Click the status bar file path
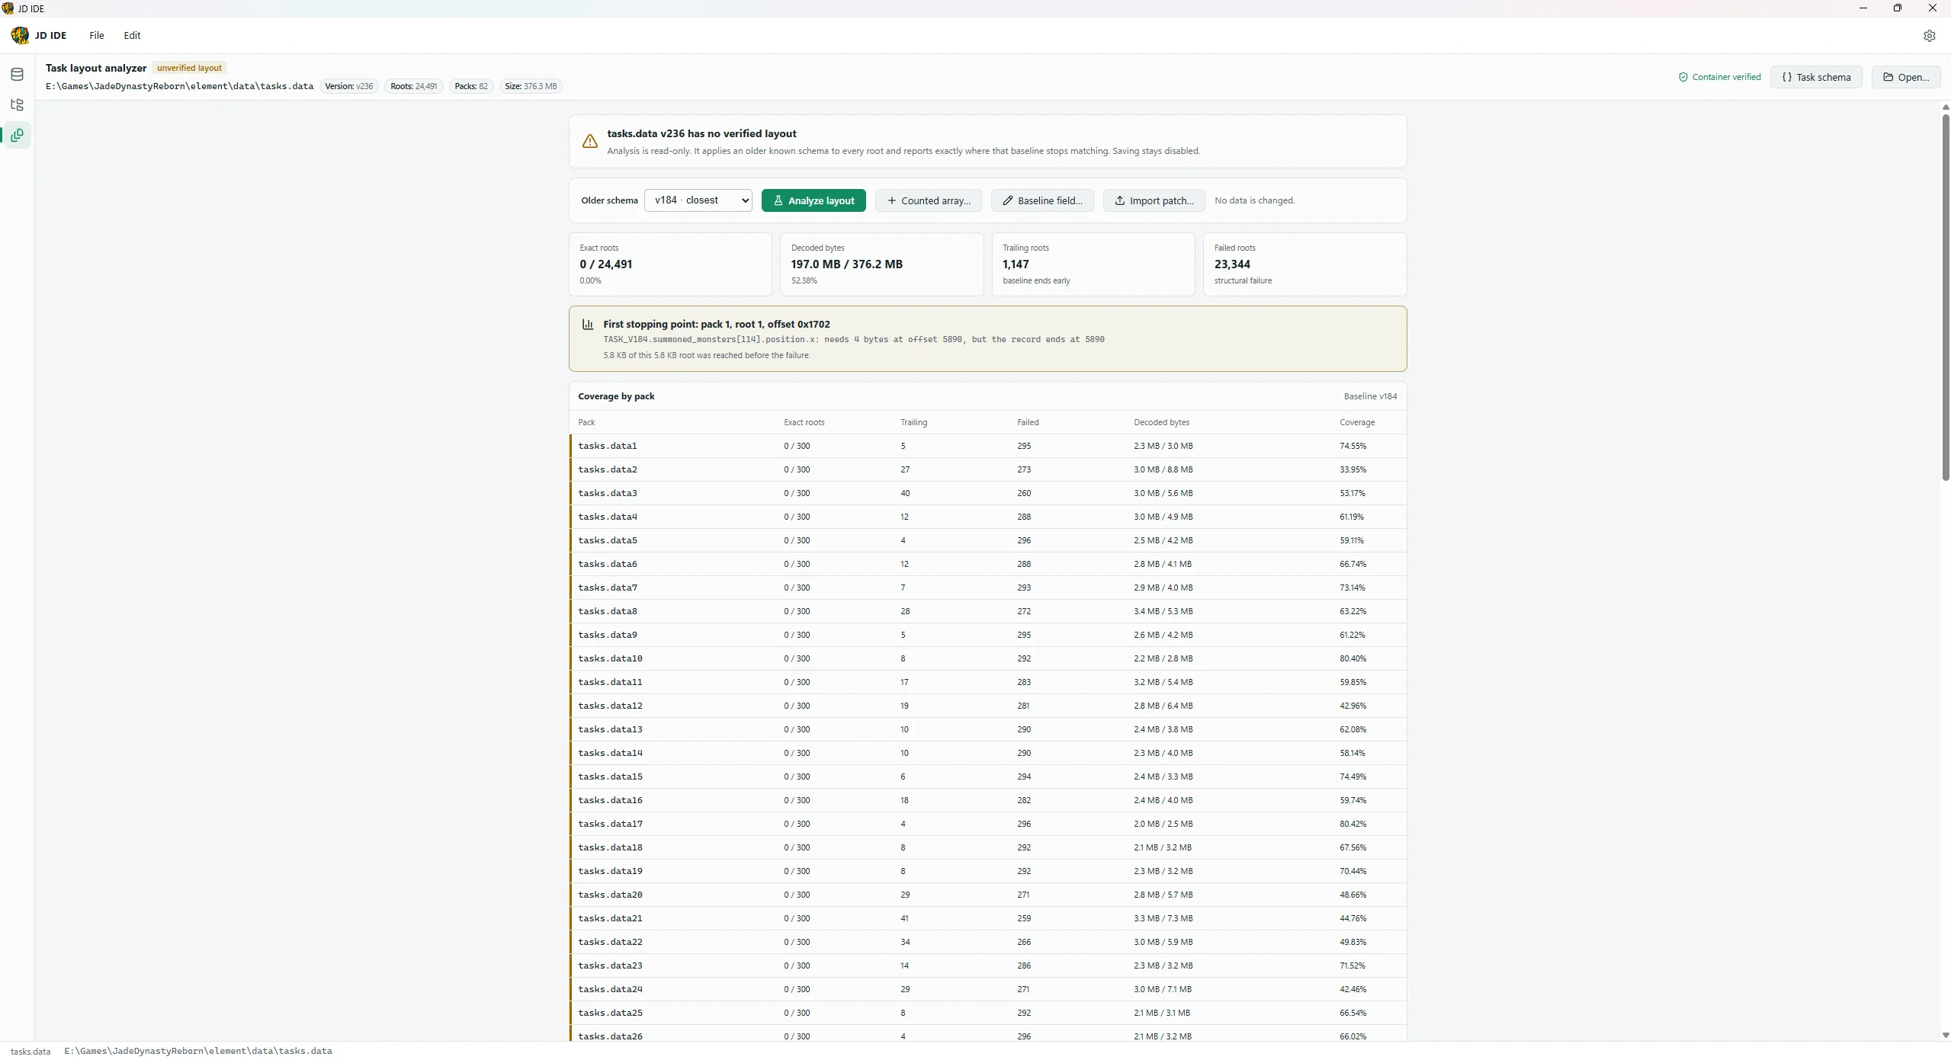Screen dimensions: 1951x1060 (x=198, y=1051)
